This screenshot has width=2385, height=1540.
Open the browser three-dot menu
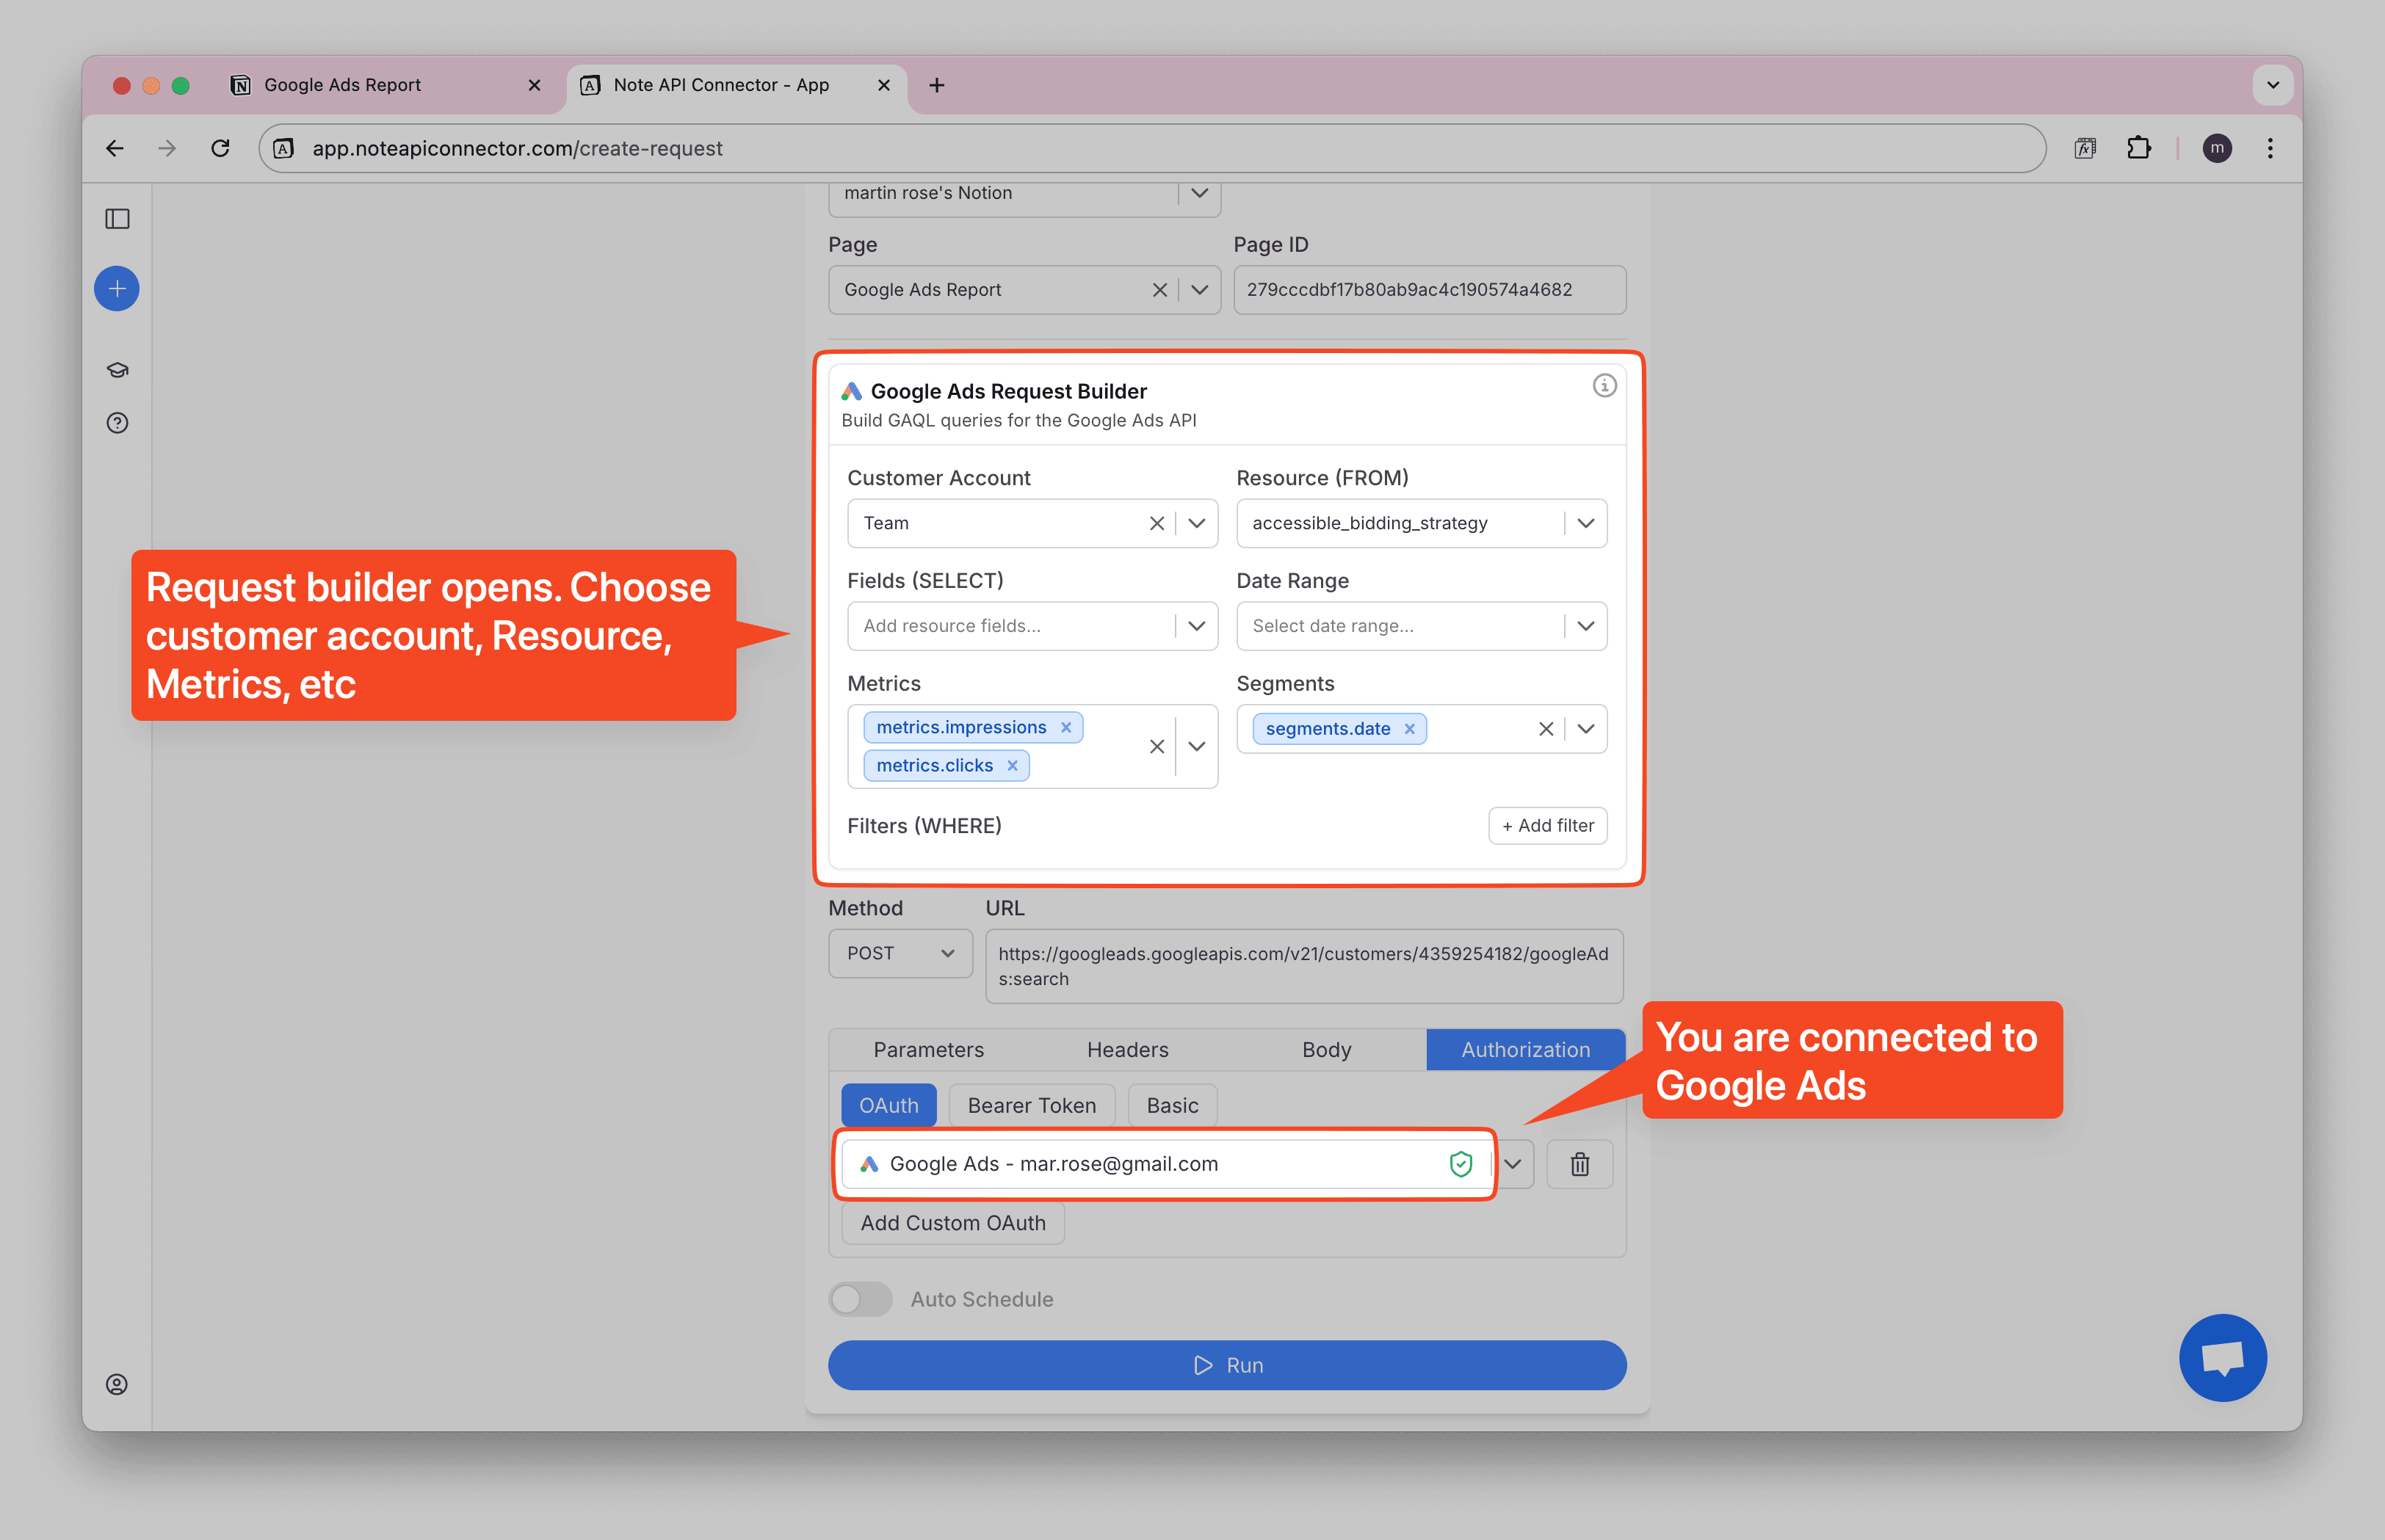(2270, 148)
